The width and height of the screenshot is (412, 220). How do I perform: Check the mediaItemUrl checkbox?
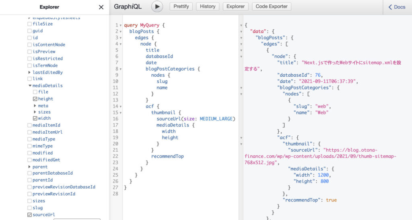pos(29,132)
